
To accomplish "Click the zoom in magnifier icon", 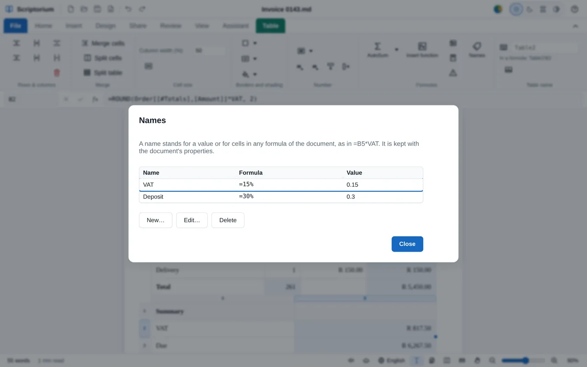I will 554,361.
